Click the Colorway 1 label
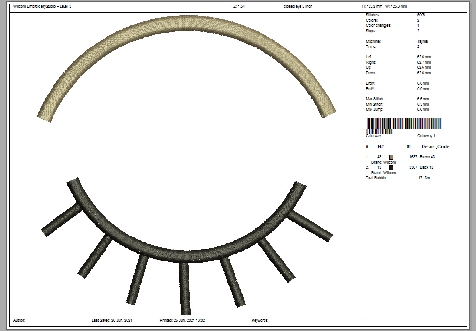476x331 pixels. 426,136
